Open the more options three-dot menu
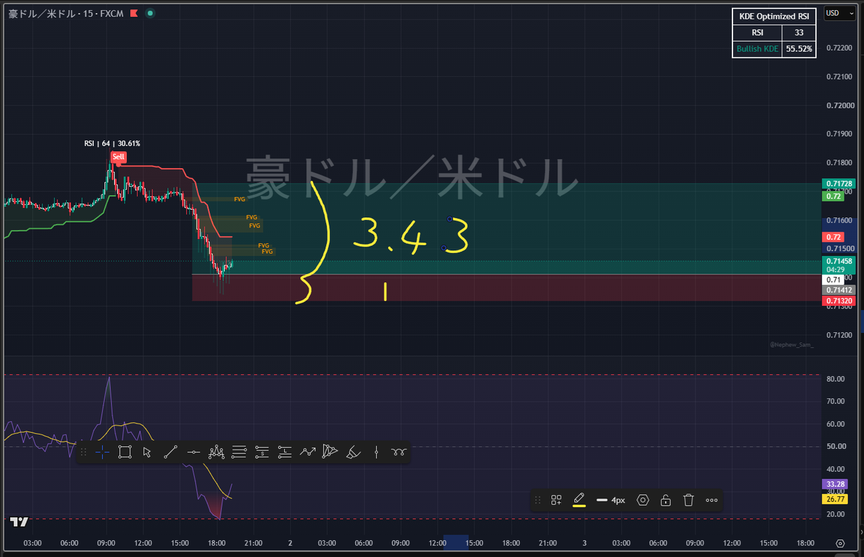Screen dimensions: 864x557 click(711, 500)
